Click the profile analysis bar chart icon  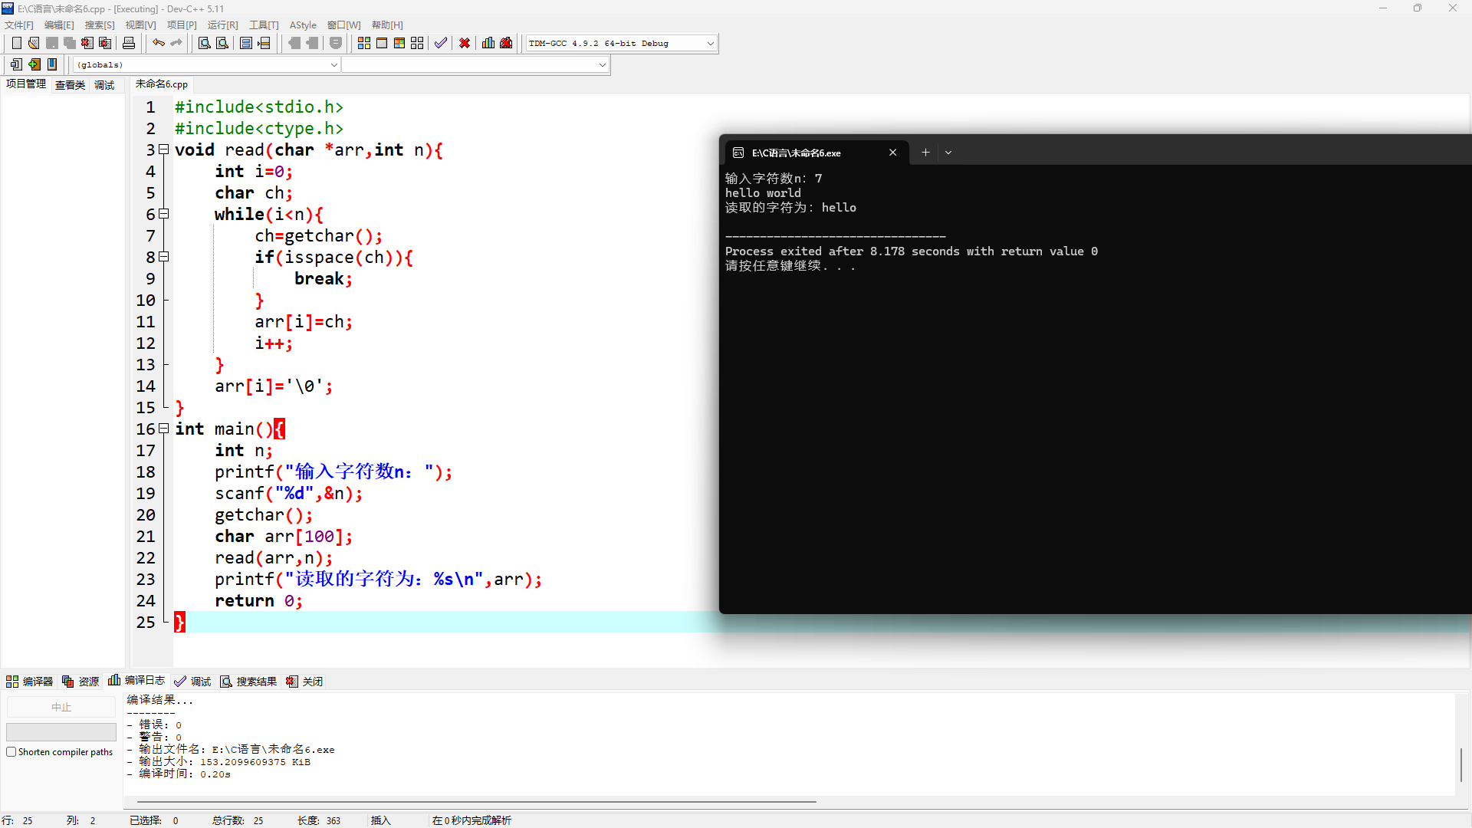(488, 44)
